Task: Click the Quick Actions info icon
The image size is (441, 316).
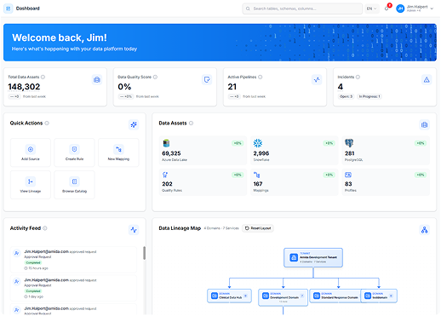Action: coord(47,123)
